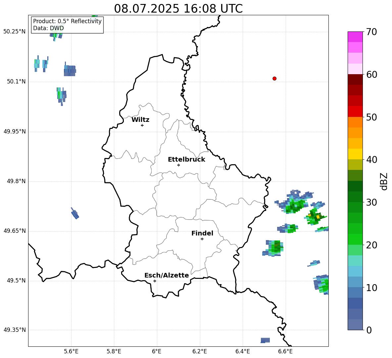Screen dimensions: 392x358
Task: Click the Findel station cross marker
Action: tap(202, 239)
